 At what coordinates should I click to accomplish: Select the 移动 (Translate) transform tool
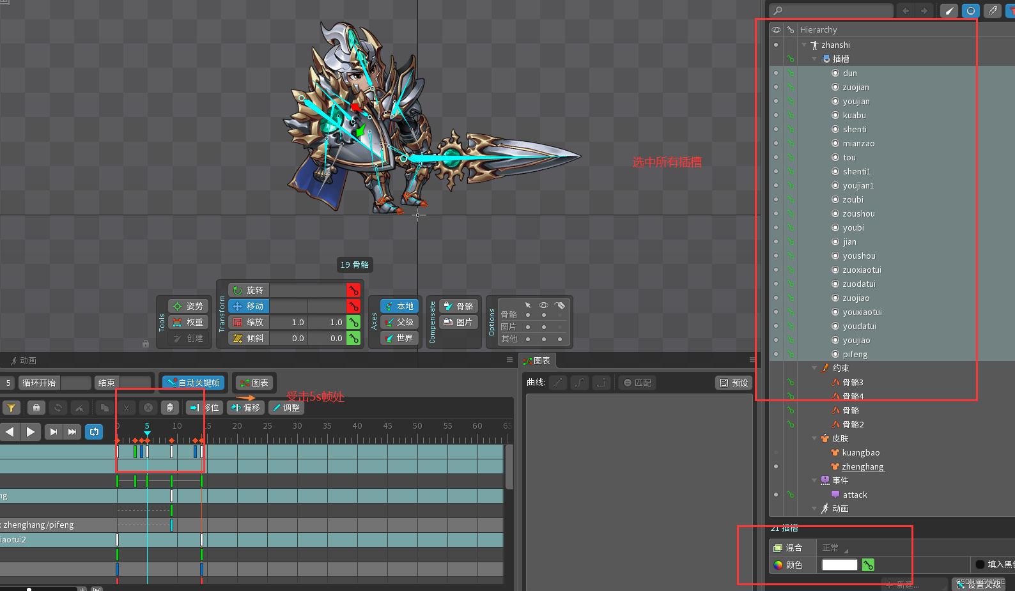point(249,306)
